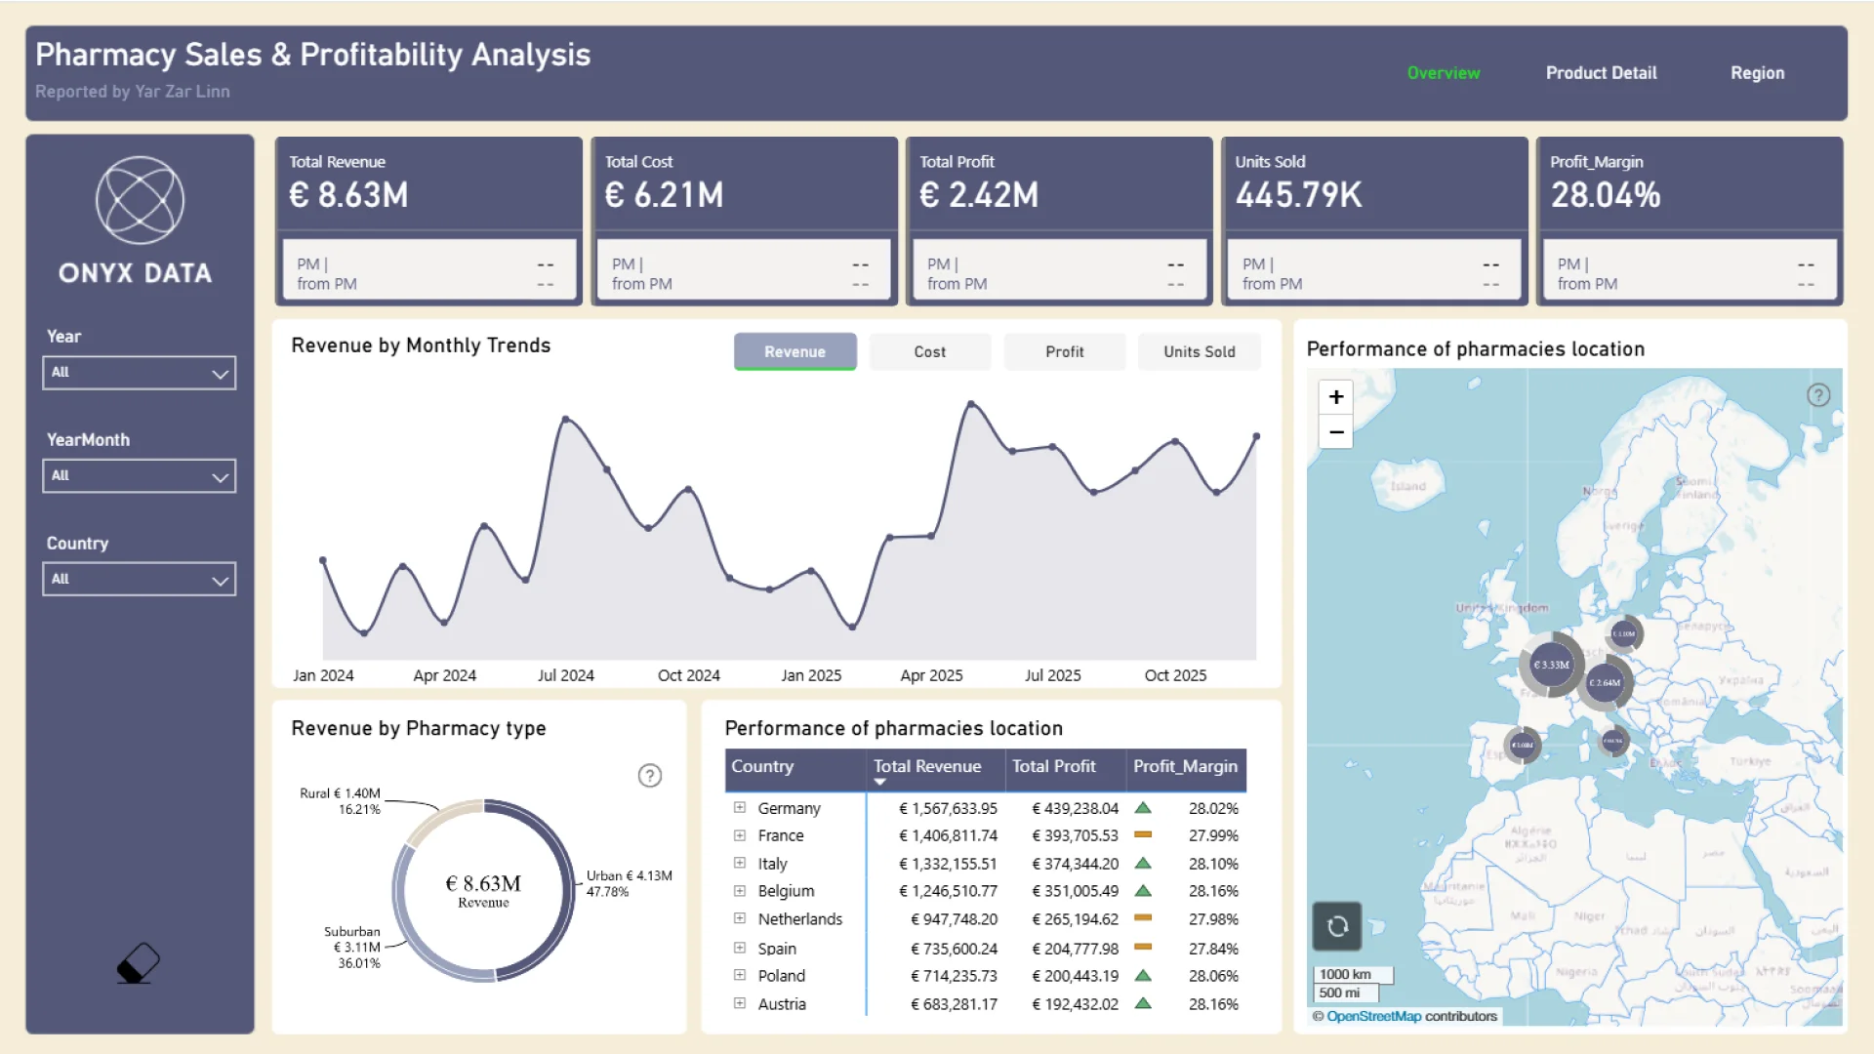The image size is (1874, 1054).
Task: Click the eraser clear-filters icon
Action: (x=138, y=963)
